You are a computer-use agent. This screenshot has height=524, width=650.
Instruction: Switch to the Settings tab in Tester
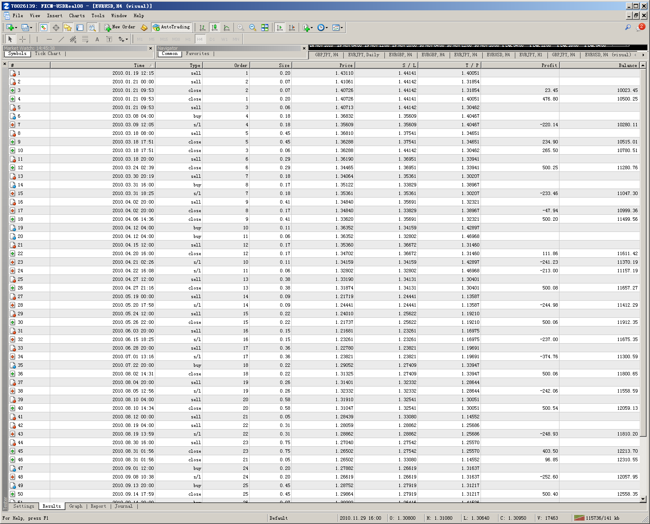[x=24, y=506]
